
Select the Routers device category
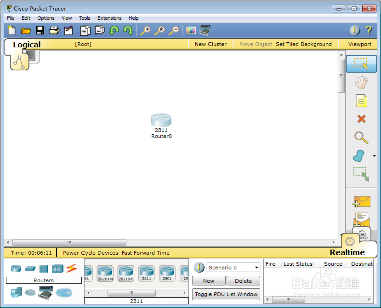16,268
